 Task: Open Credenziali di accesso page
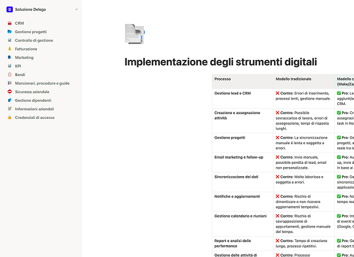point(34,117)
